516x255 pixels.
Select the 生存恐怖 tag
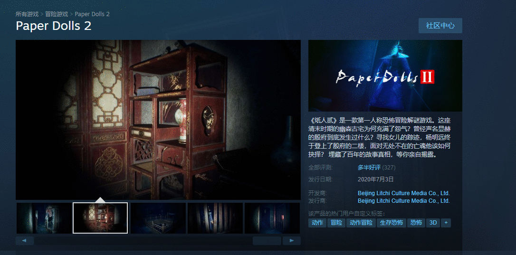pos(392,223)
